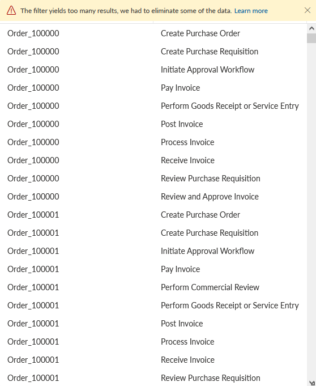Select Order_100001 Review Purchase Requisition cell
This screenshot has height=386, width=316.
point(210,378)
